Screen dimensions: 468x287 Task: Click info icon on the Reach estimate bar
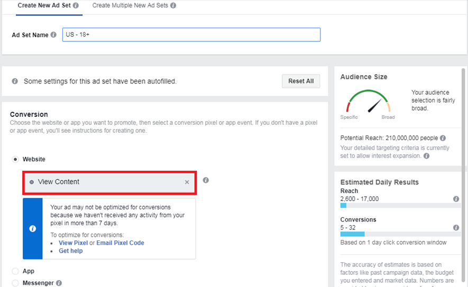[456, 199]
